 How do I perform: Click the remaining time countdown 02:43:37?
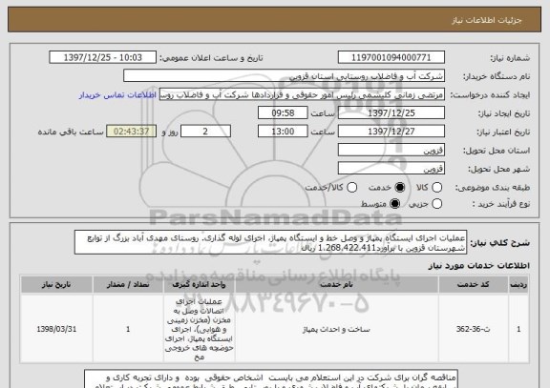pos(132,132)
